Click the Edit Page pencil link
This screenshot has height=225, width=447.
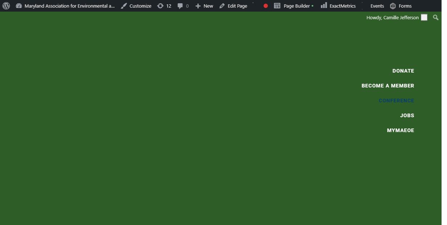(233, 6)
